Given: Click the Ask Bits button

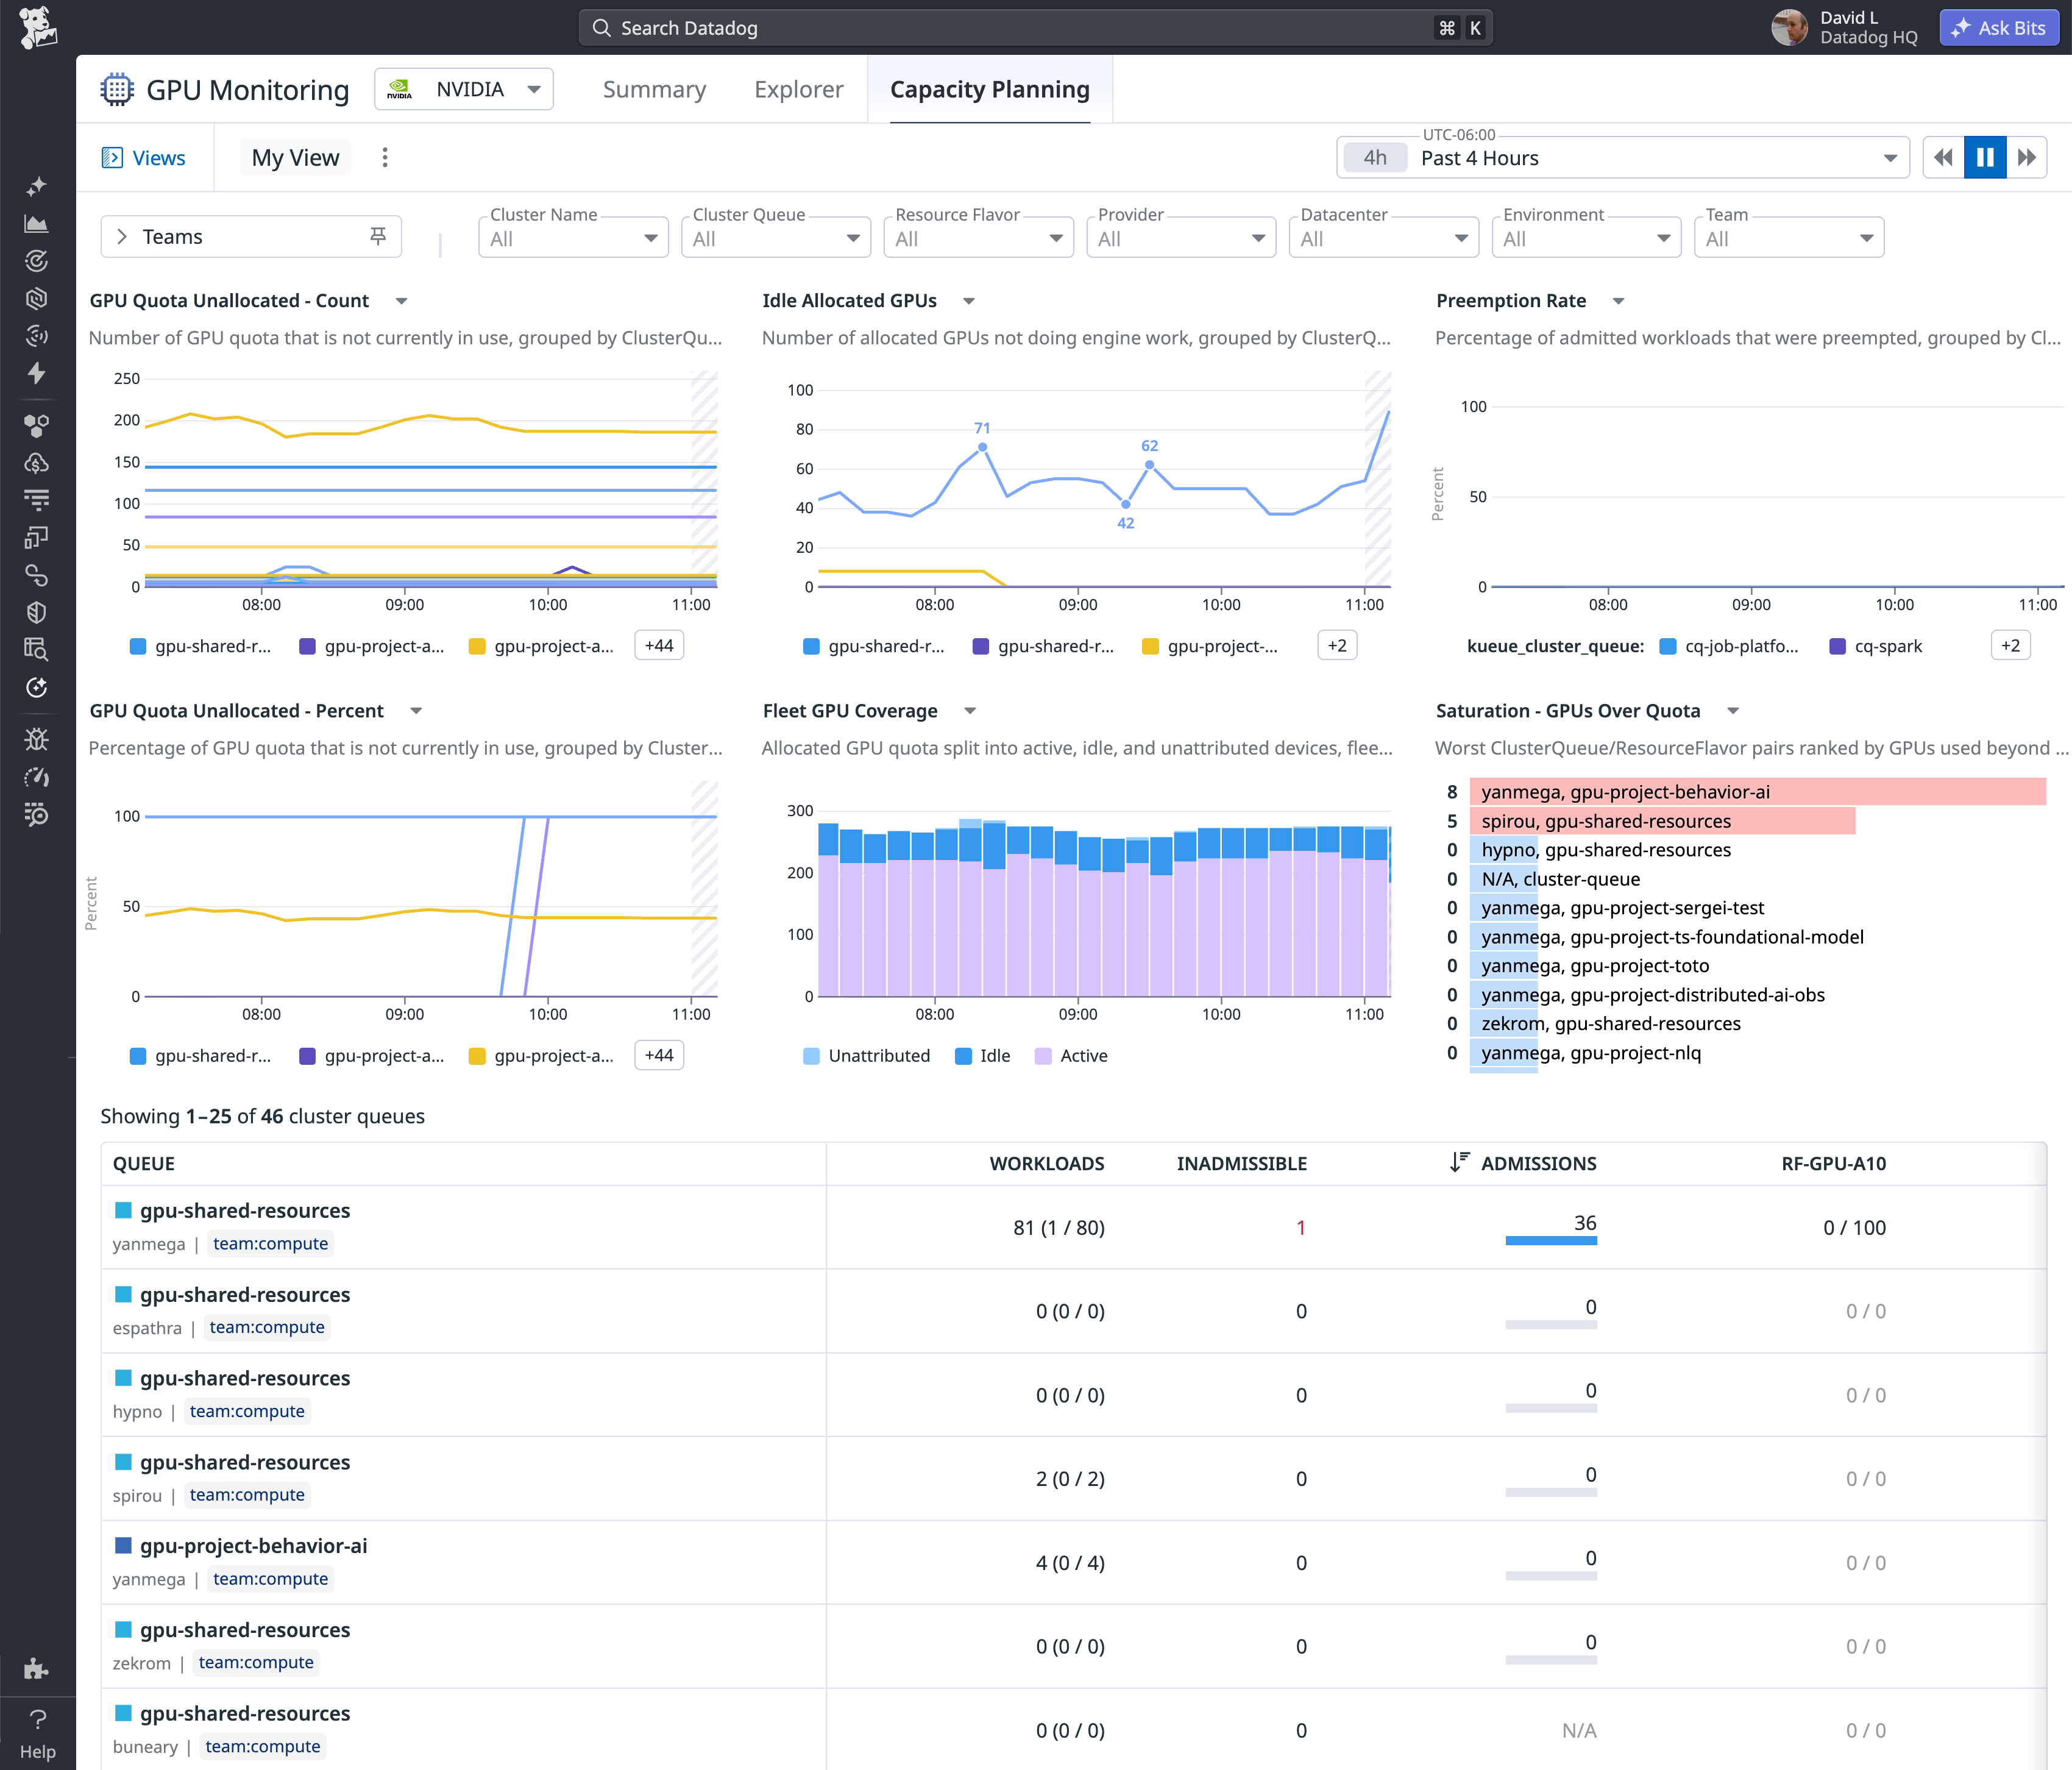Looking at the screenshot, I should [1999, 28].
